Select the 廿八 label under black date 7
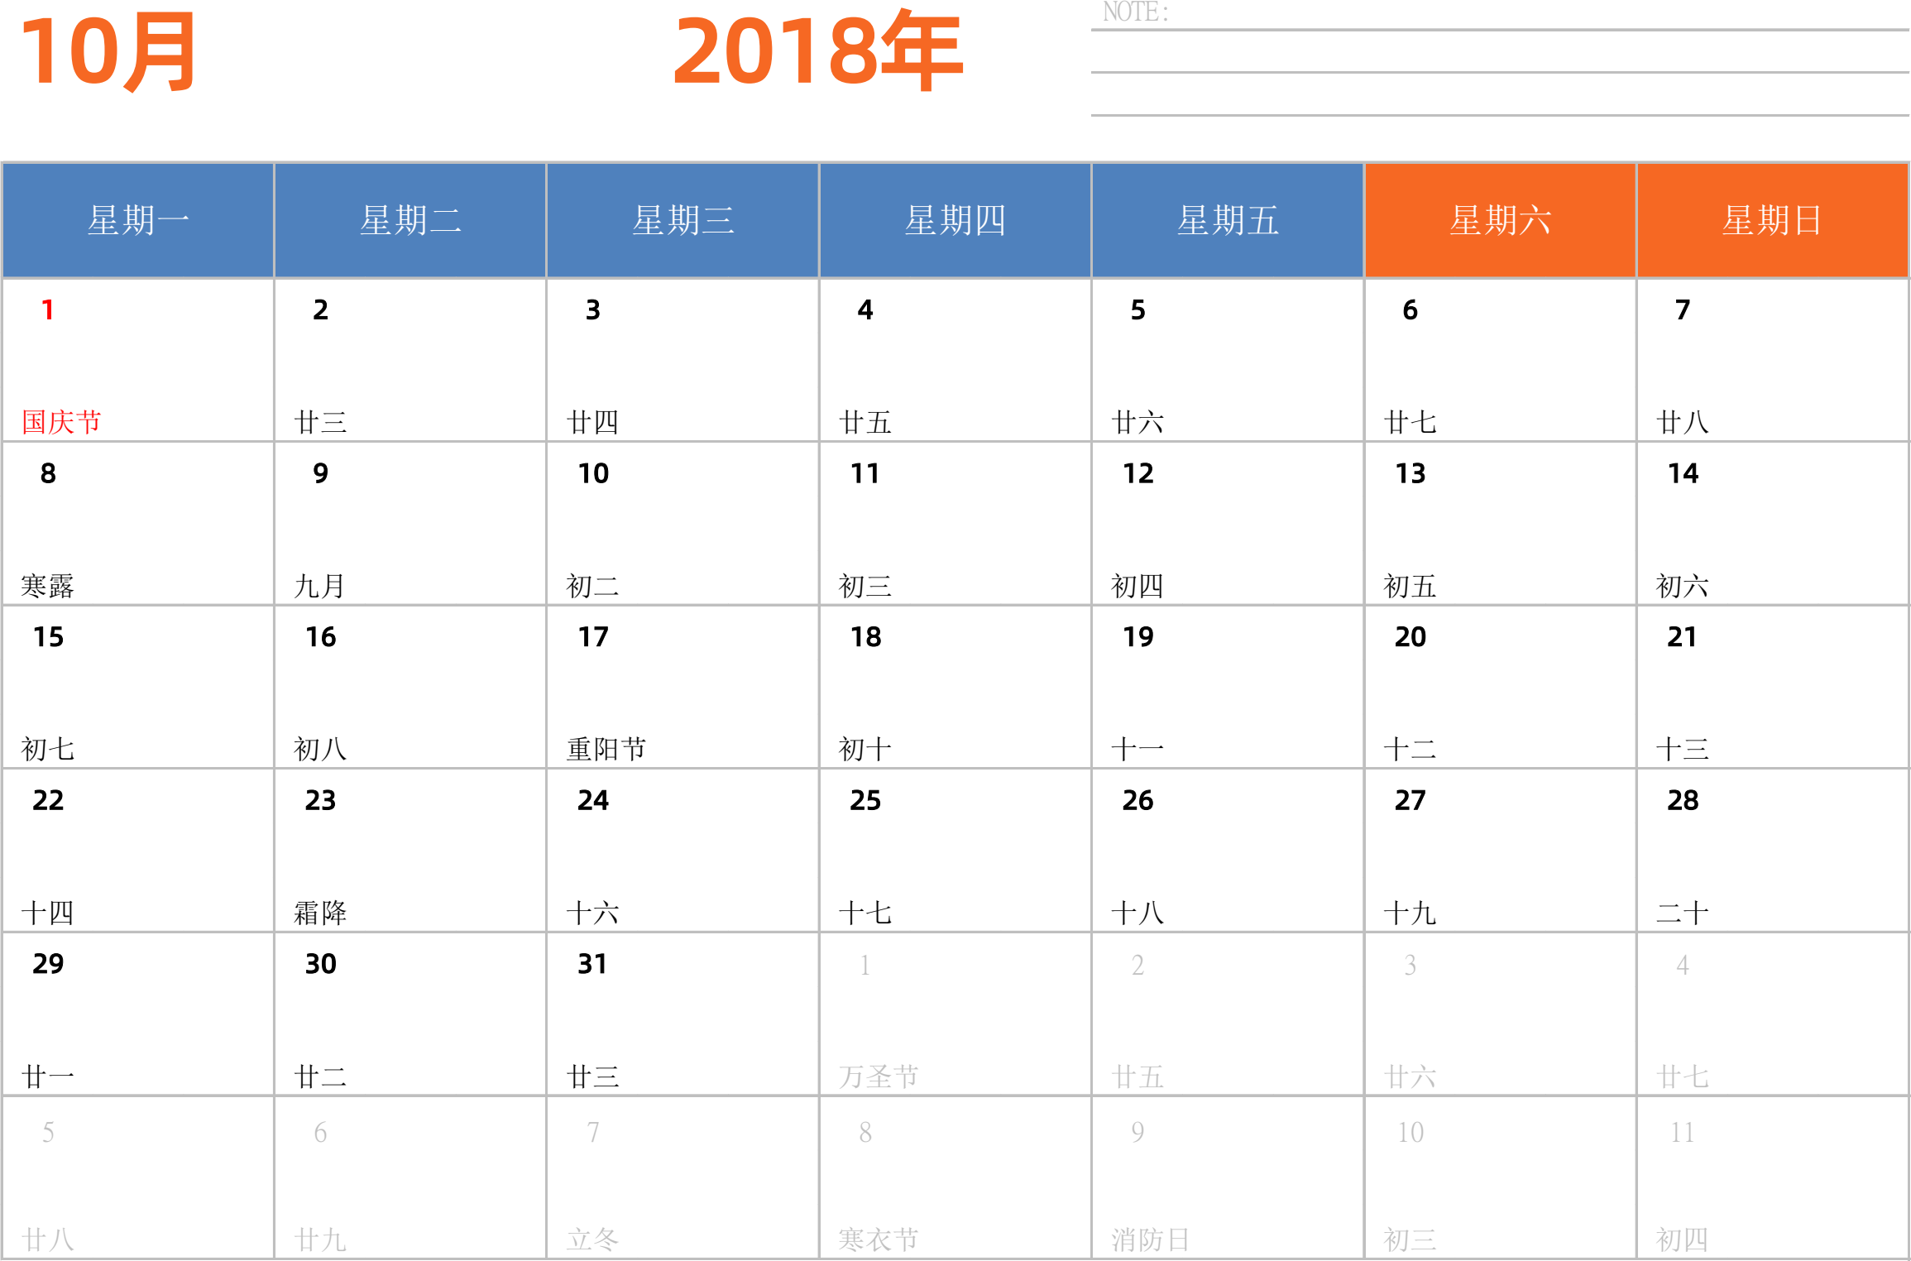This screenshot has width=1911, height=1261. [x=1682, y=422]
